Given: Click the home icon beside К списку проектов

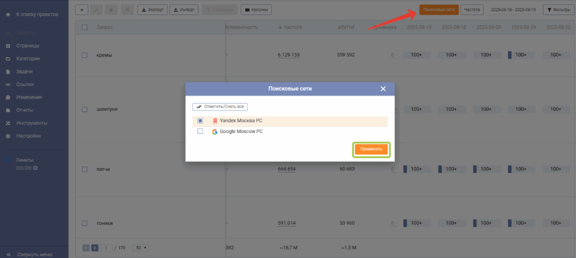Looking at the screenshot, I should (8, 14).
